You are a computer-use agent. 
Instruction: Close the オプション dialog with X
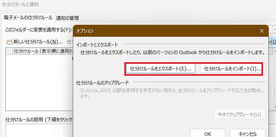click(x=261, y=31)
